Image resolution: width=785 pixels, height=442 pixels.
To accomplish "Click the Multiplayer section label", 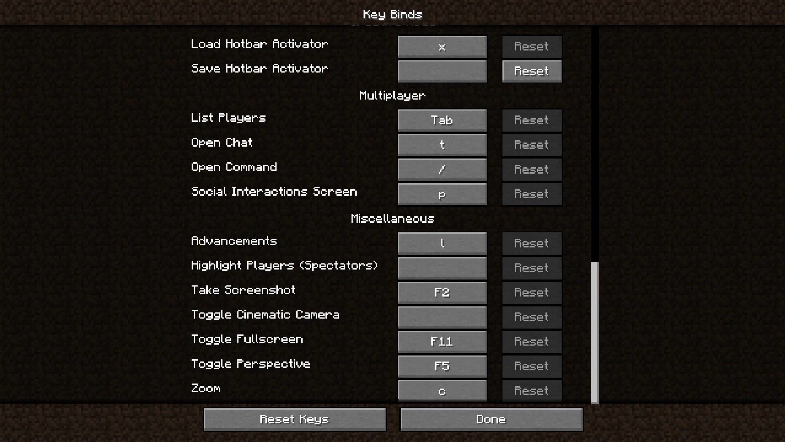I will pos(392,95).
